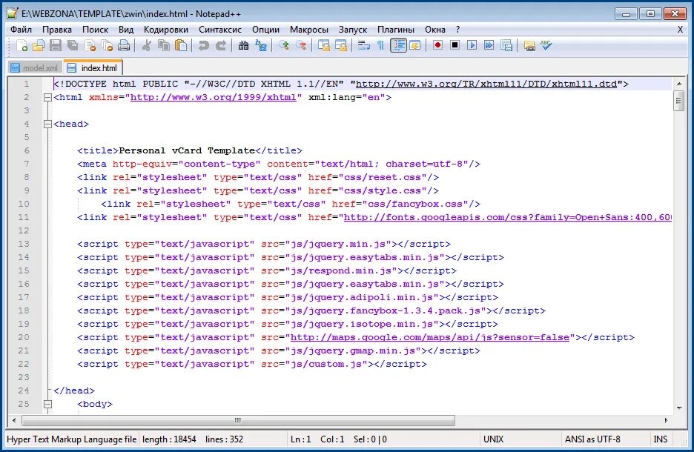Screen dimensions: 694x452
Task: Toggle the indent guide button
Action: tap(398, 45)
